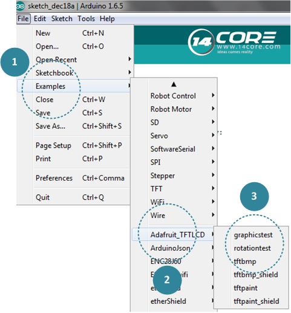
Task: Click the Arduino logo in title bar
Action: click(20, 6)
